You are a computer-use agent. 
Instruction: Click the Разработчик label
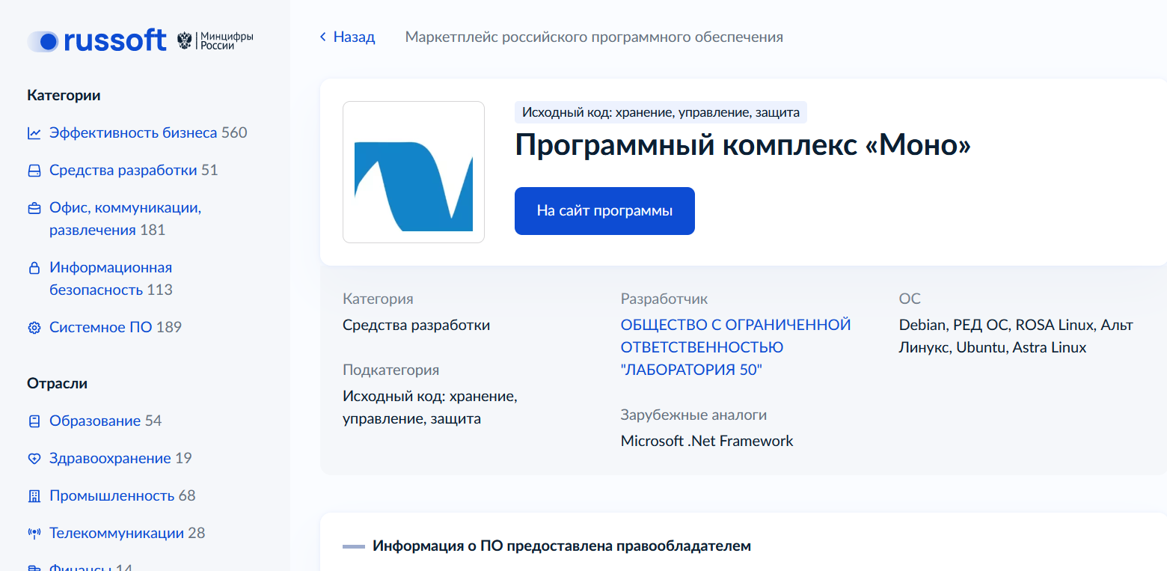pos(664,299)
